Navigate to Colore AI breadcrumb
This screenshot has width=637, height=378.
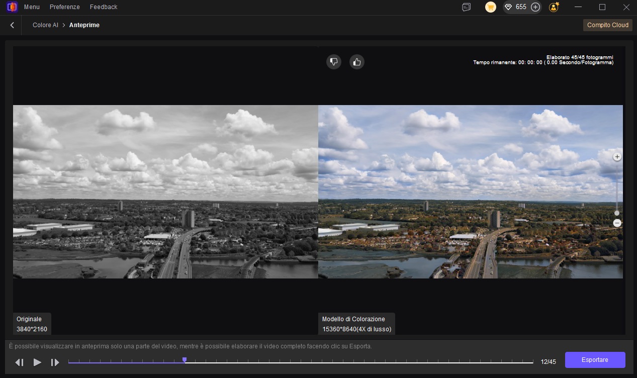(45, 25)
